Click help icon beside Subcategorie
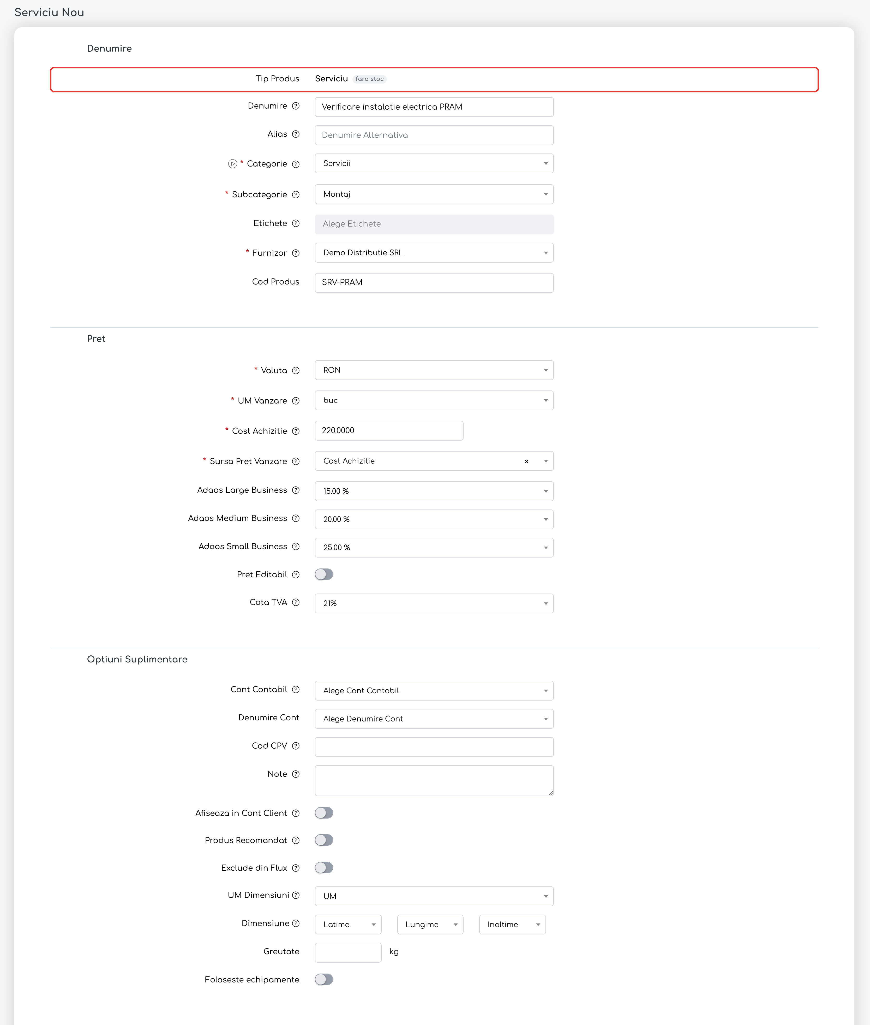This screenshot has width=870, height=1025. [x=295, y=194]
